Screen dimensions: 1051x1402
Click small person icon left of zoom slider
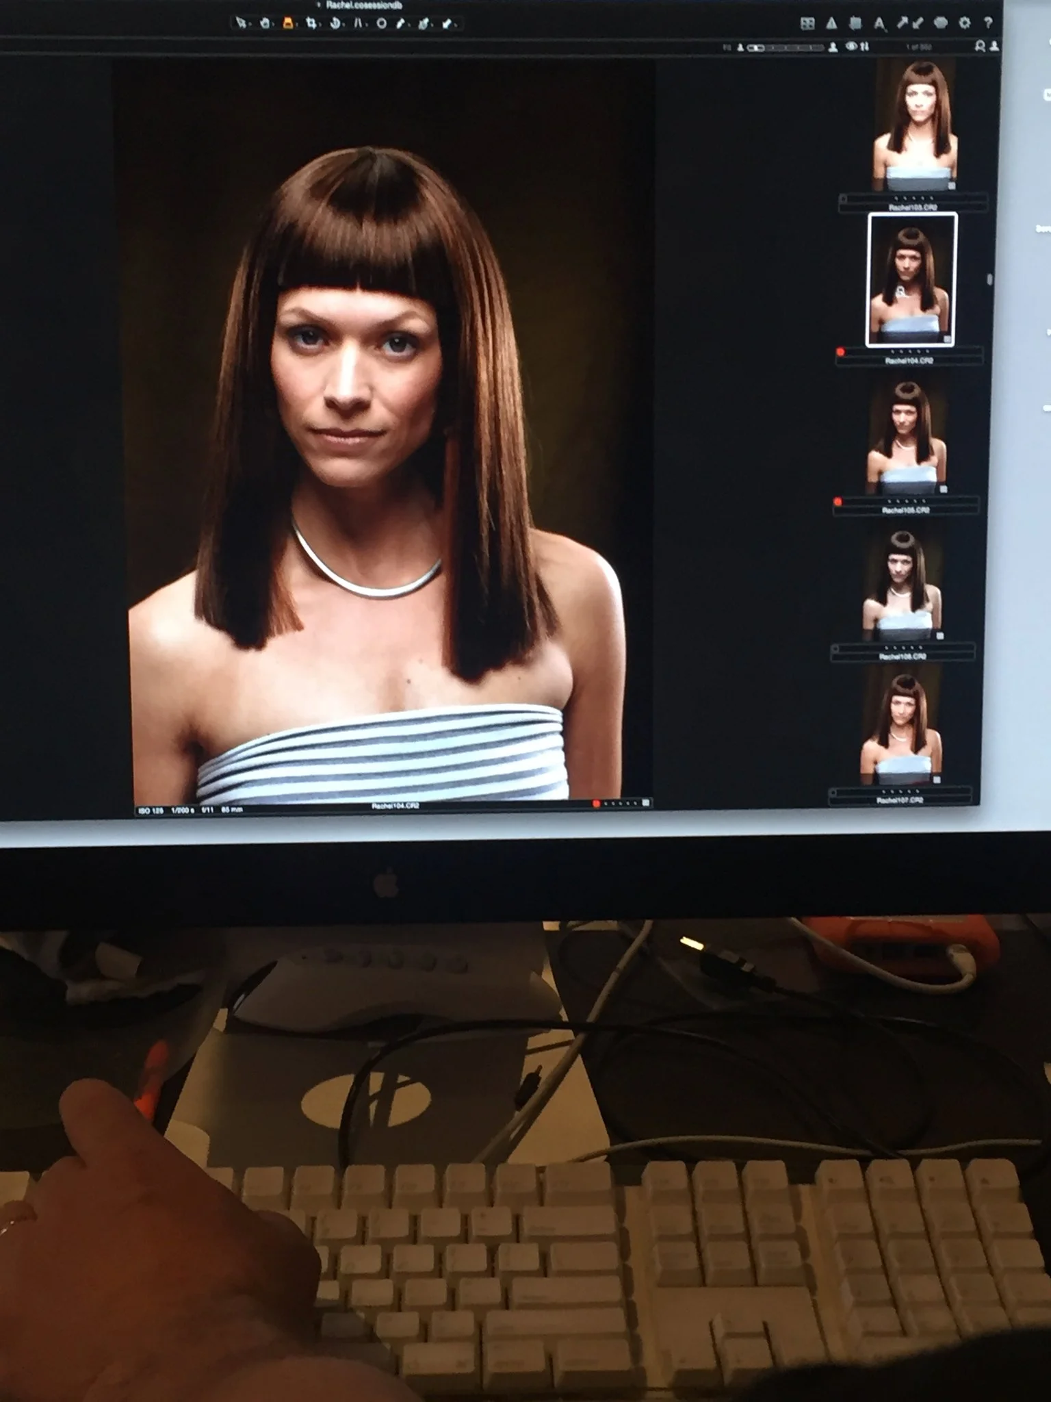coord(740,47)
